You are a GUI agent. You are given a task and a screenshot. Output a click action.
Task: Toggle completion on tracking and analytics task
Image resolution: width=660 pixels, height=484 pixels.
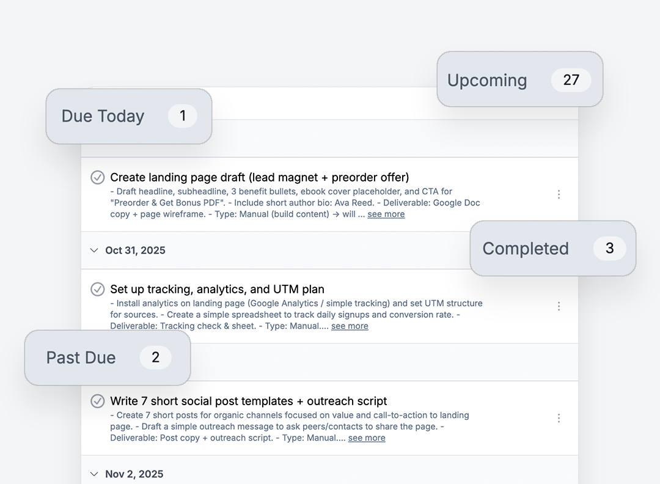[x=97, y=289]
